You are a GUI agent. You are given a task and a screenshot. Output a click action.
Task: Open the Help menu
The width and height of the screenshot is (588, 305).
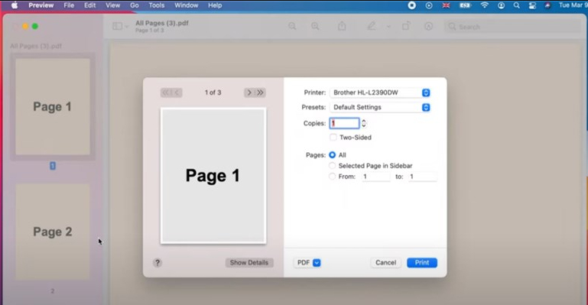coord(215,5)
